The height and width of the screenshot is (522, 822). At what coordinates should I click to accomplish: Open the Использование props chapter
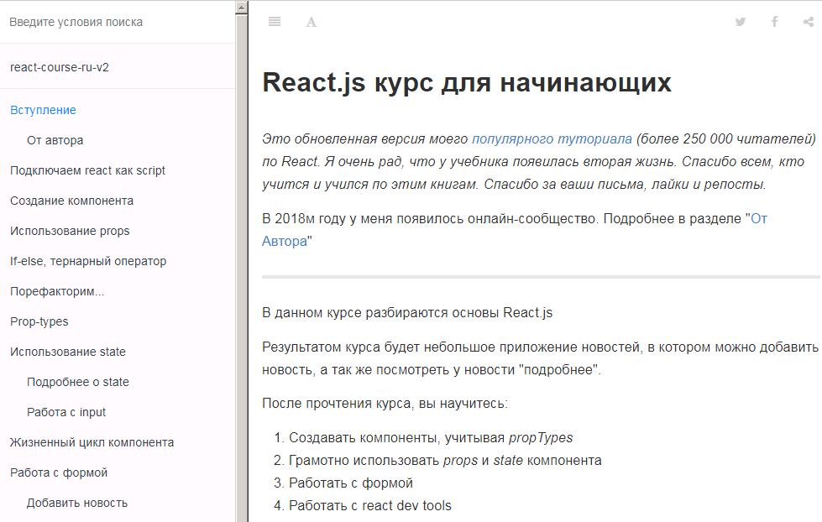70,231
